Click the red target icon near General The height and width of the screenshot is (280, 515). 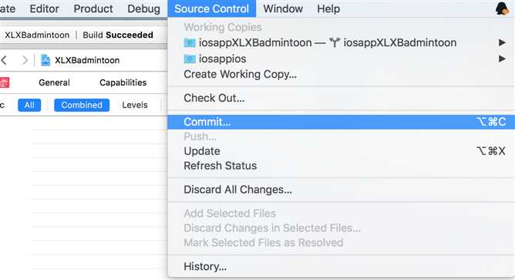point(4,82)
